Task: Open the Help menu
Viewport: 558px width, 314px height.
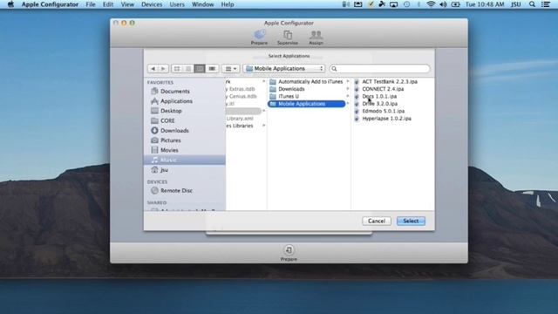Action: 228,4
